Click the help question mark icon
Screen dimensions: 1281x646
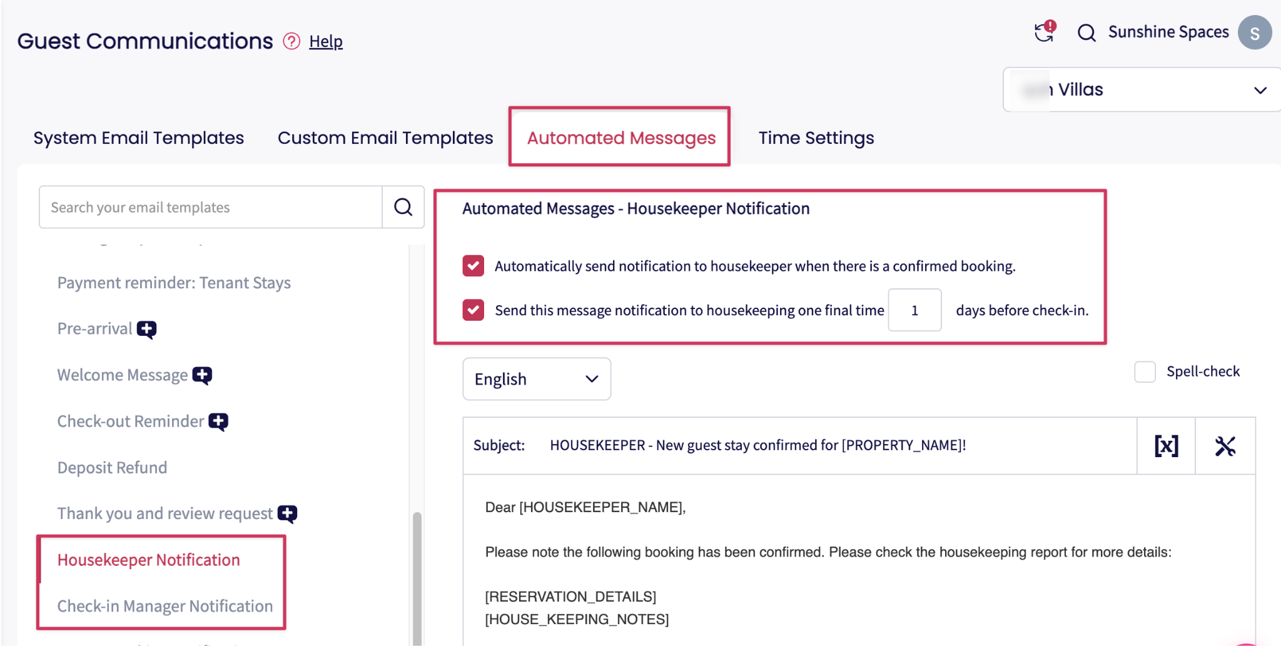click(291, 41)
